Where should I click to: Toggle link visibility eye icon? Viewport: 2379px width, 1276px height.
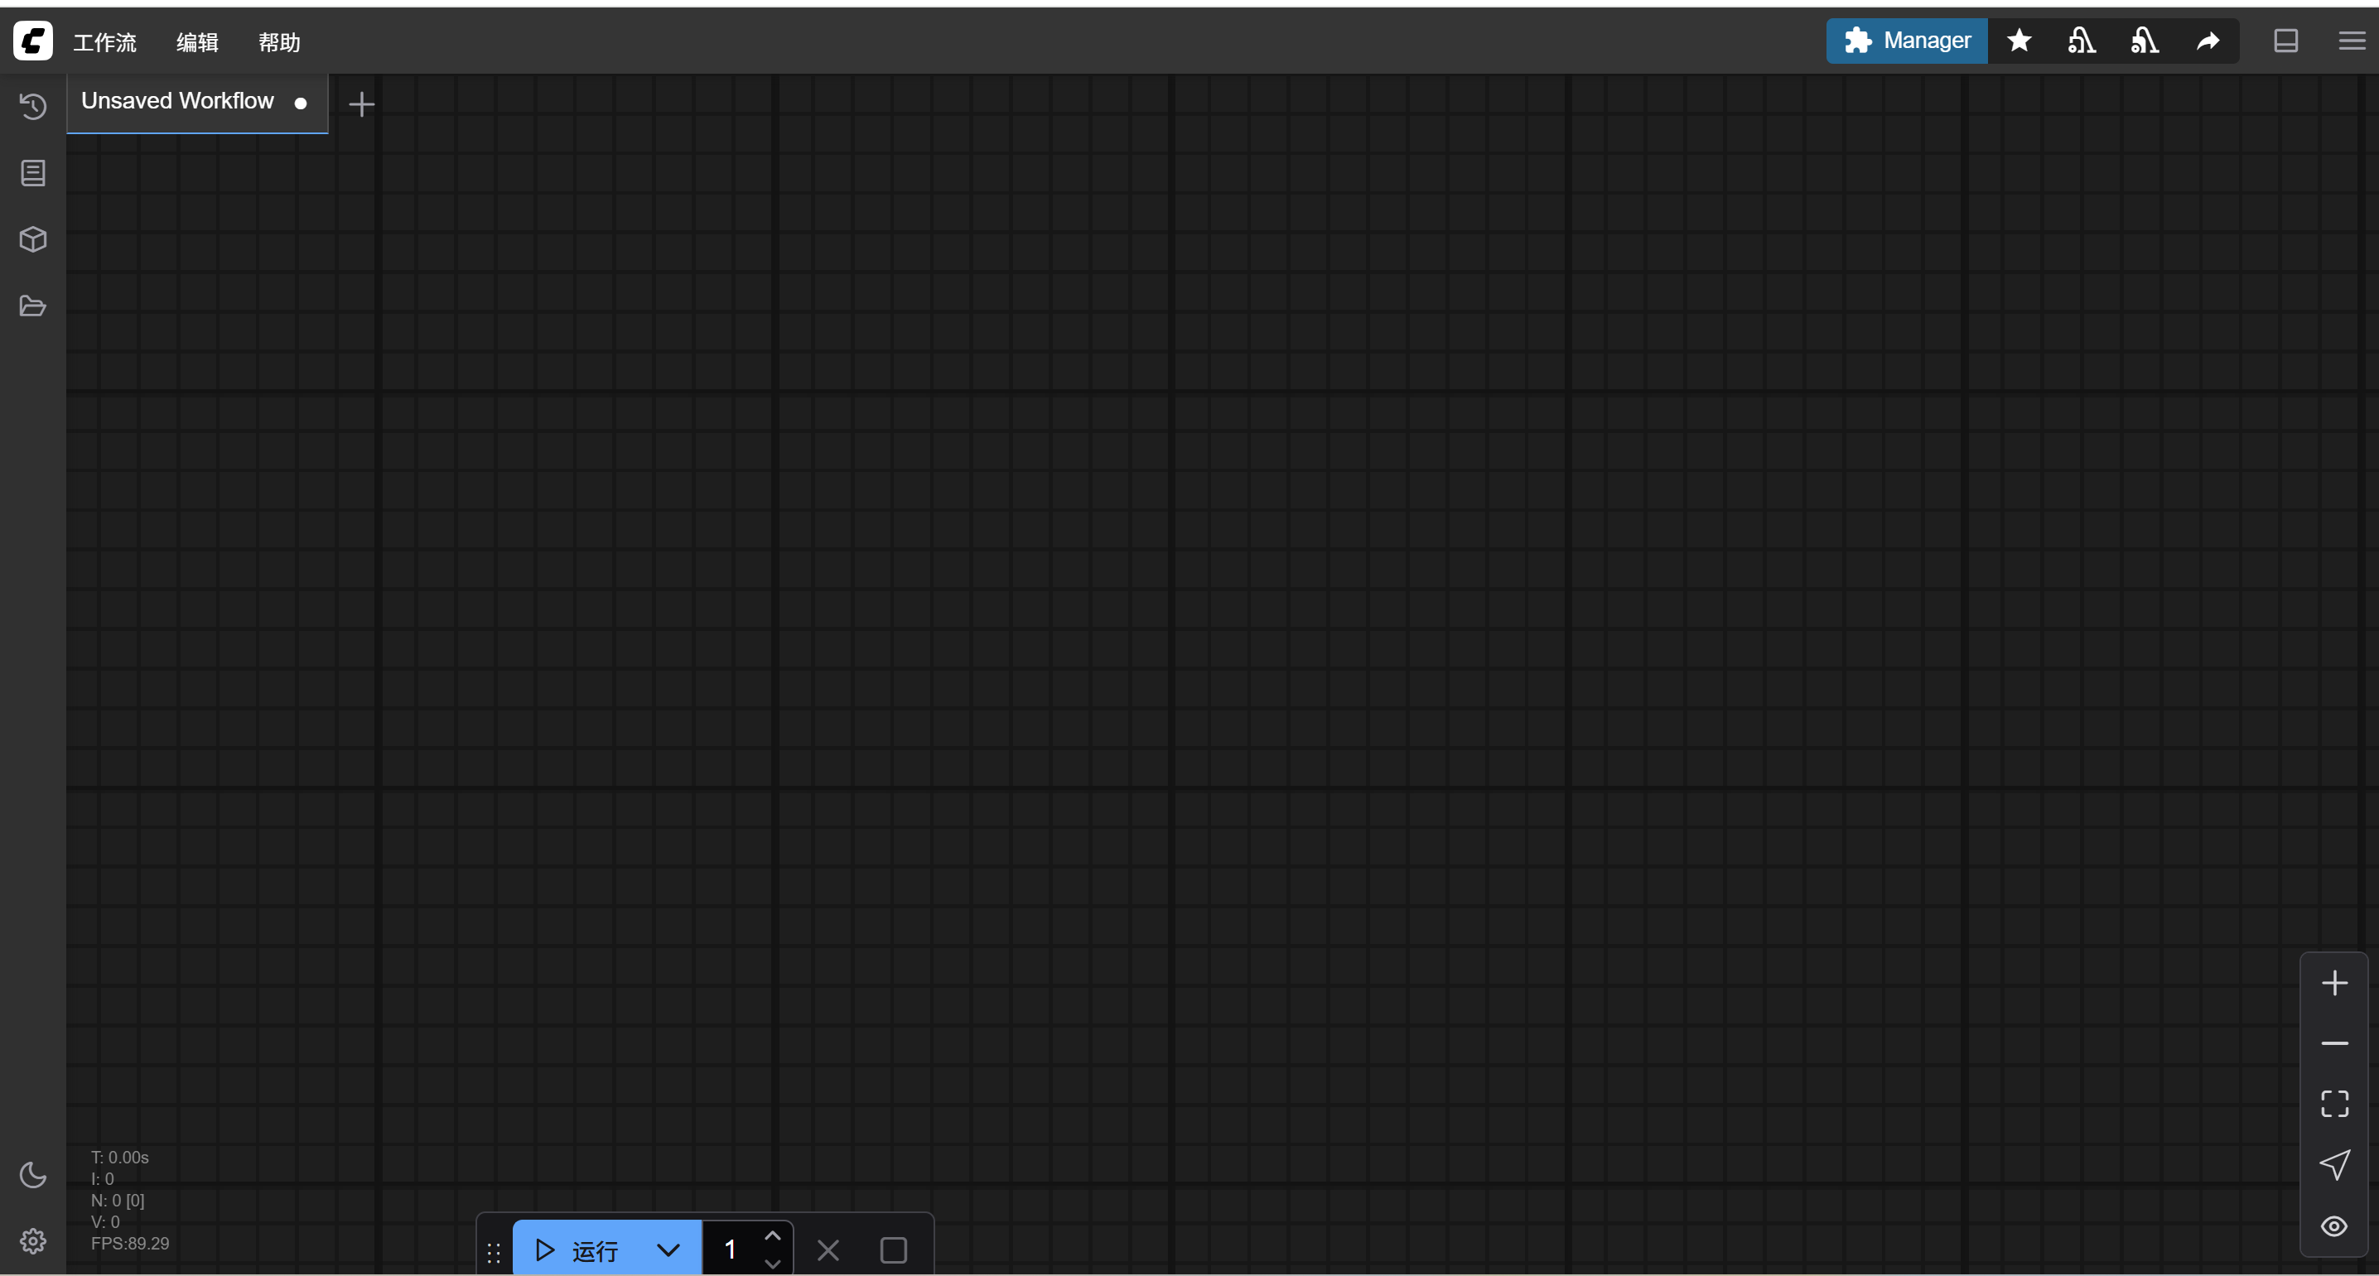(x=2333, y=1225)
